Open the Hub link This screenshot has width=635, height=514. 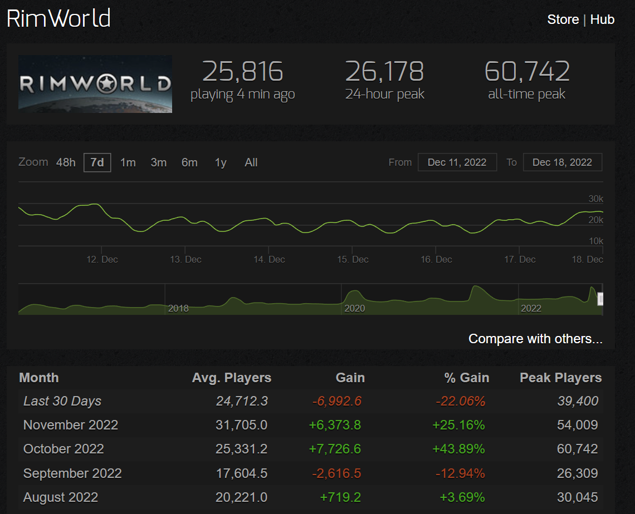602,19
